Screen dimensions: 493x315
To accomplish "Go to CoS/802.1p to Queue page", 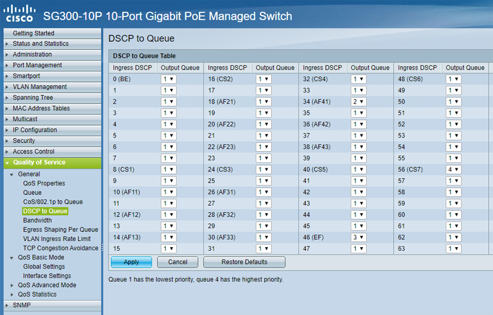I will [x=53, y=202].
